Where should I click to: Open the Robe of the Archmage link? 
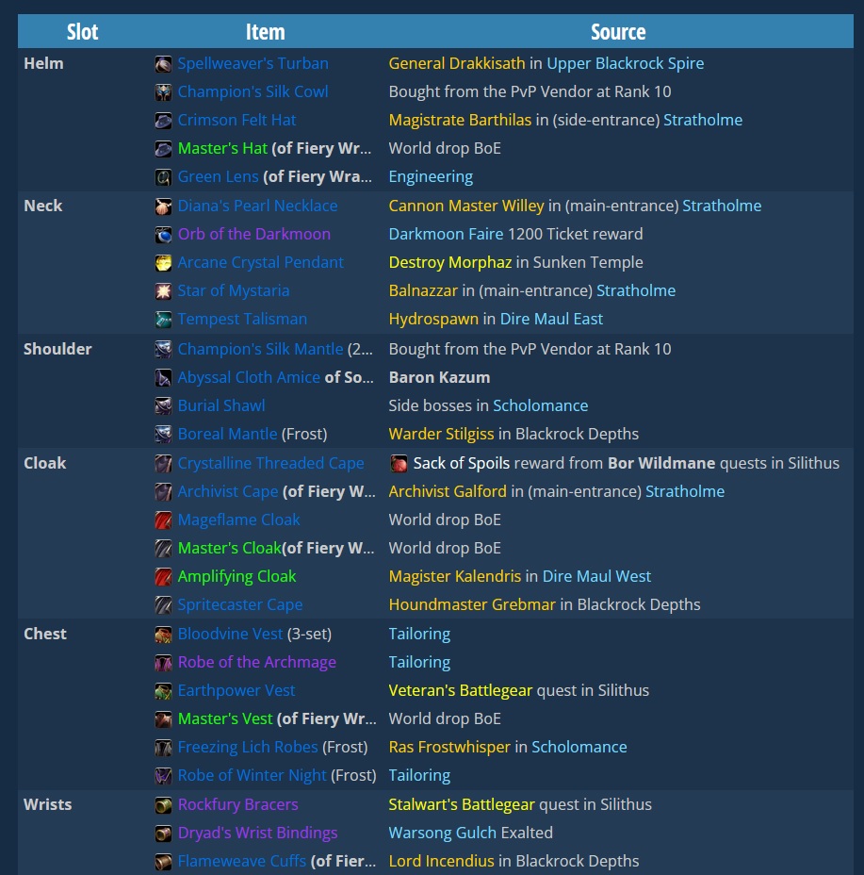(x=256, y=662)
